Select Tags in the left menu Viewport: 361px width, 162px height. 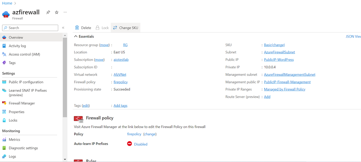tap(12, 63)
